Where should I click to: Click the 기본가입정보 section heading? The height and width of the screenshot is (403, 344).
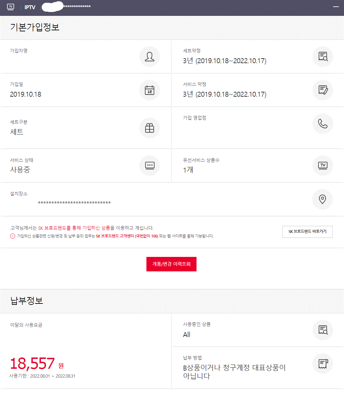point(35,27)
